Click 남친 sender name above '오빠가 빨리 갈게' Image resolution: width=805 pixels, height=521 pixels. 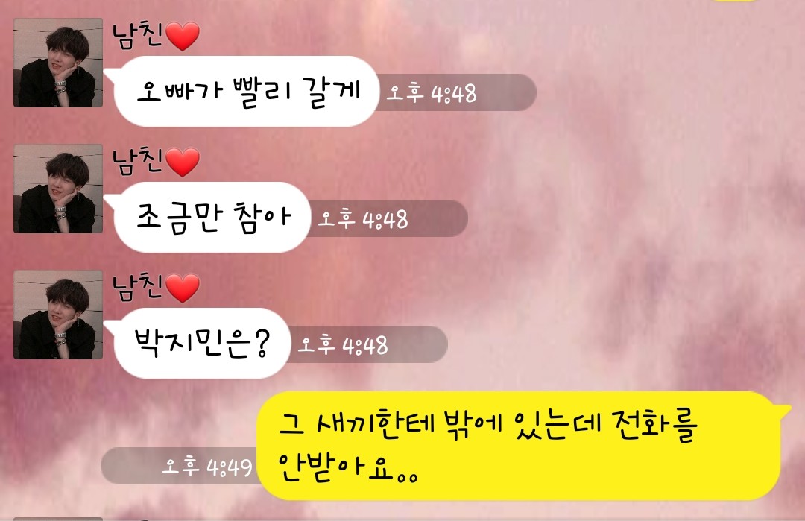click(x=138, y=36)
